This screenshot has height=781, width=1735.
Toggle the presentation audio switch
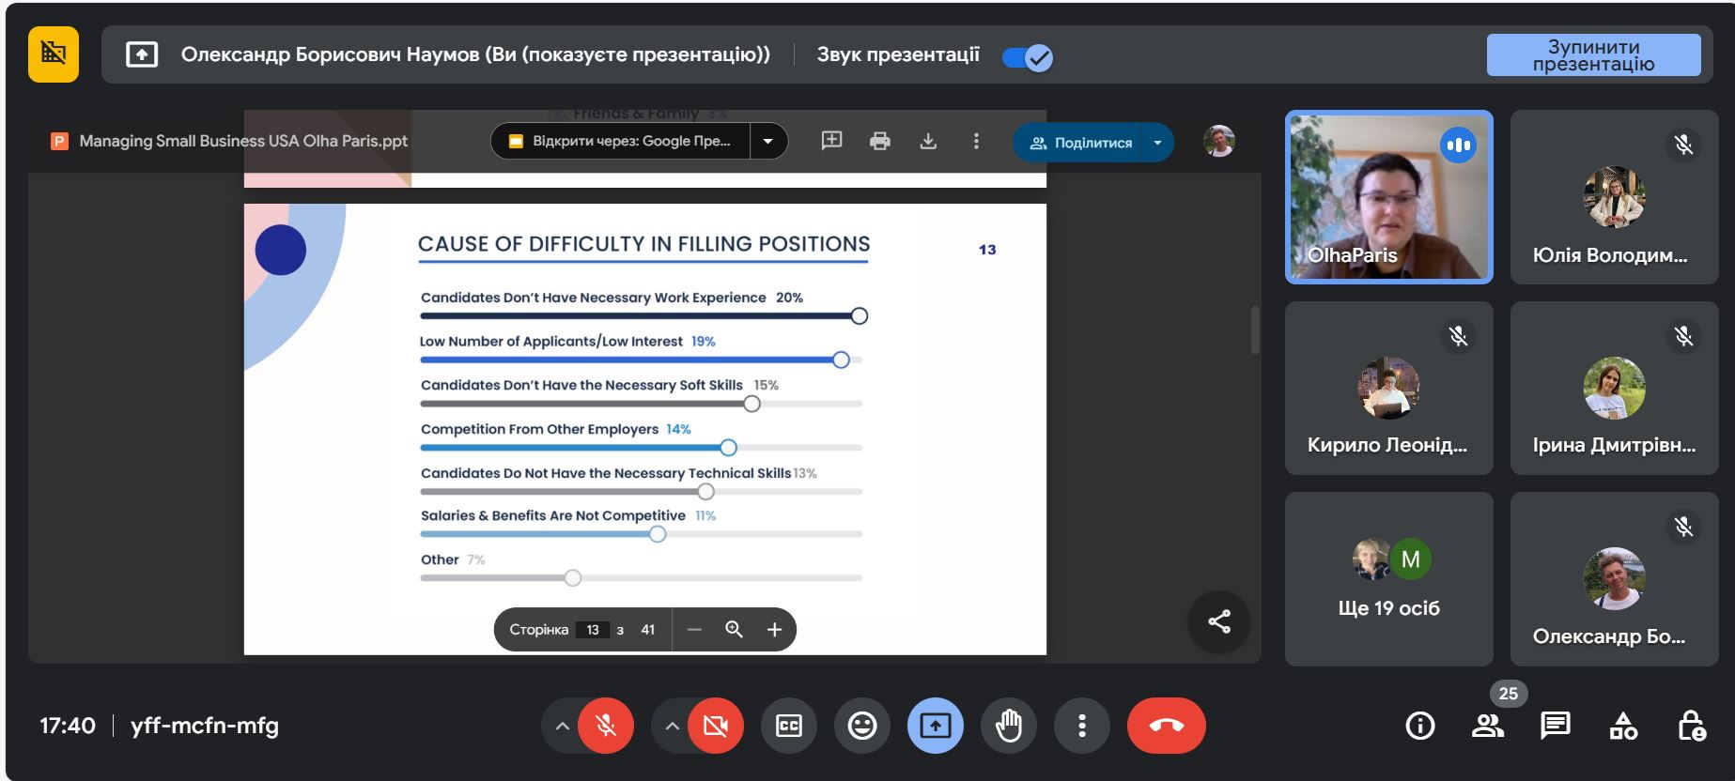(x=1028, y=57)
